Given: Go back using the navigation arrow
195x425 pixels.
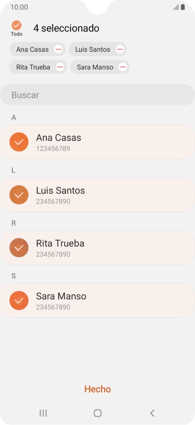Looking at the screenshot, I should [x=152, y=413].
